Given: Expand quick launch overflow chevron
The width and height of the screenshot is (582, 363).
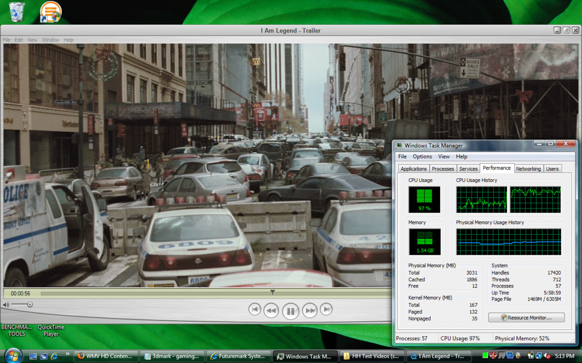Looking at the screenshot, I should (67, 354).
